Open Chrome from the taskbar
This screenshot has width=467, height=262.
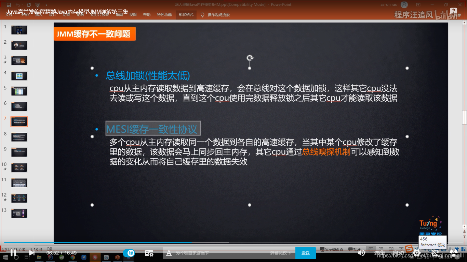(72, 258)
